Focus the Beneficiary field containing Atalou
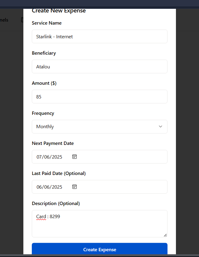199x257 pixels. pos(99,67)
